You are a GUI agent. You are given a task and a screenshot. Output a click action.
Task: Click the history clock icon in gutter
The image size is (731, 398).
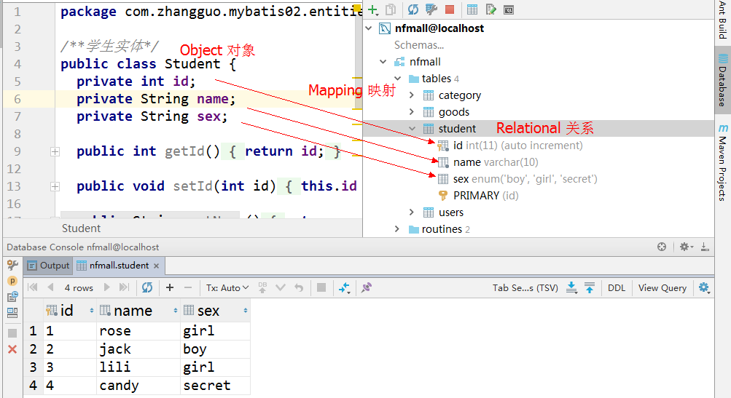(x=12, y=297)
